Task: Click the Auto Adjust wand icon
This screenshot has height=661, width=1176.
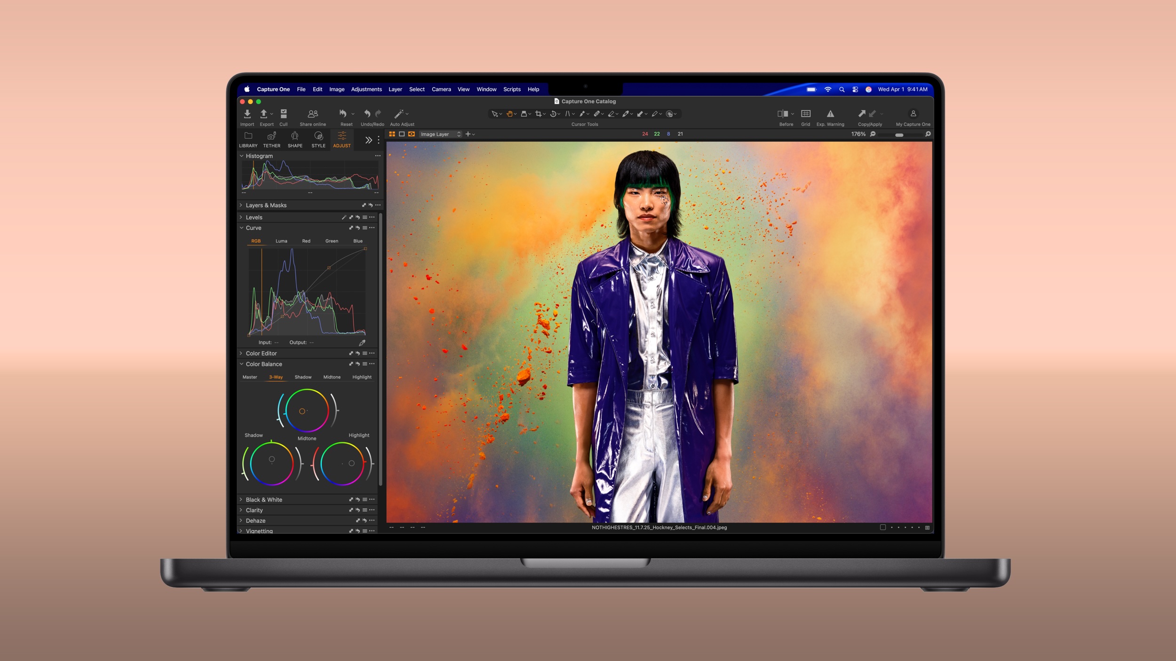Action: [399, 114]
